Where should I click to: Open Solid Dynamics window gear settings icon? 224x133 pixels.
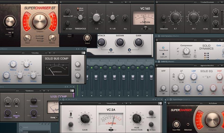pyautogui.click(x=159, y=36)
